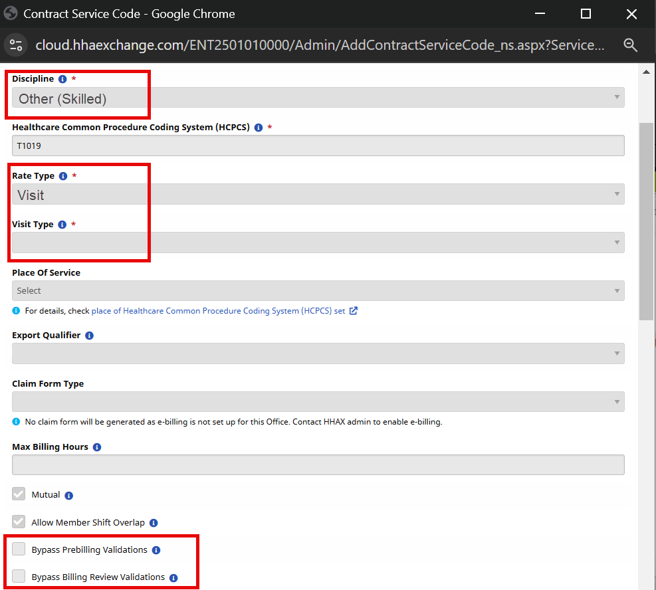Click info icon beside Visit Type
Viewport: 656px width, 590px height.
point(62,225)
